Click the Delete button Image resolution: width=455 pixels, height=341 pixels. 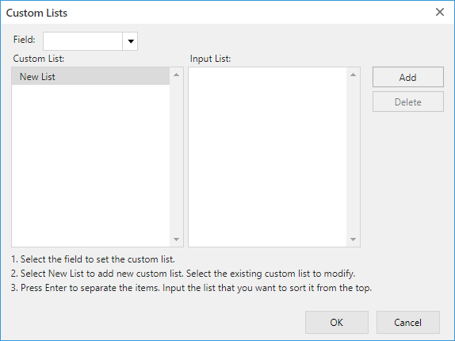point(408,102)
